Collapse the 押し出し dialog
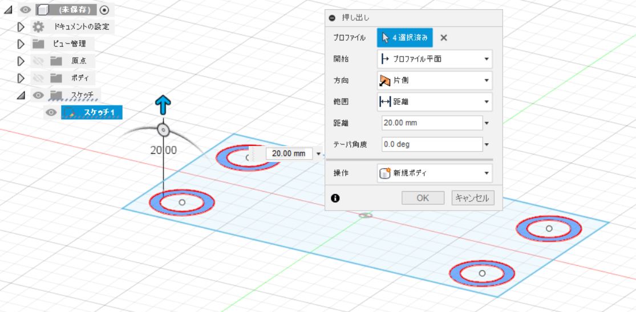 [x=332, y=18]
